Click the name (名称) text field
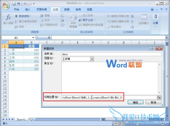Image resolution: width=170 pixels, height=126 pixels. 111,54
